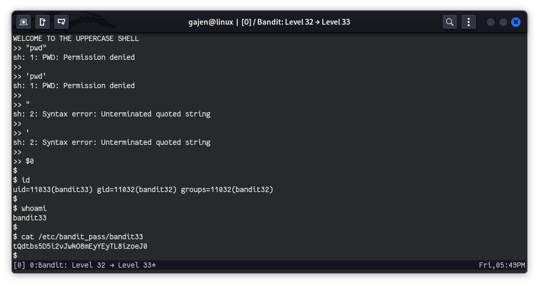Click the new window icon in header

[61, 22]
